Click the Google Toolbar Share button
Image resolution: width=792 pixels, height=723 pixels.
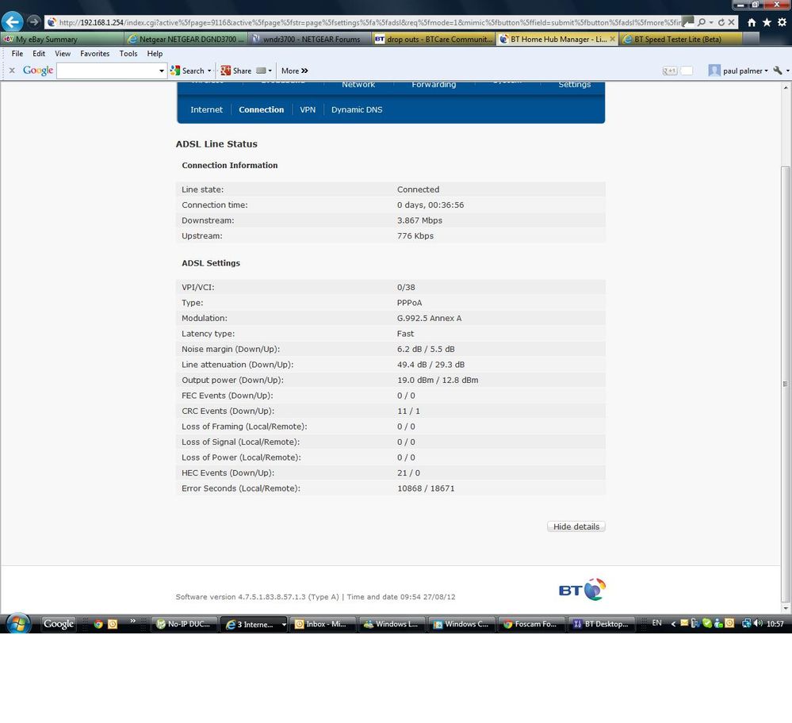(236, 71)
